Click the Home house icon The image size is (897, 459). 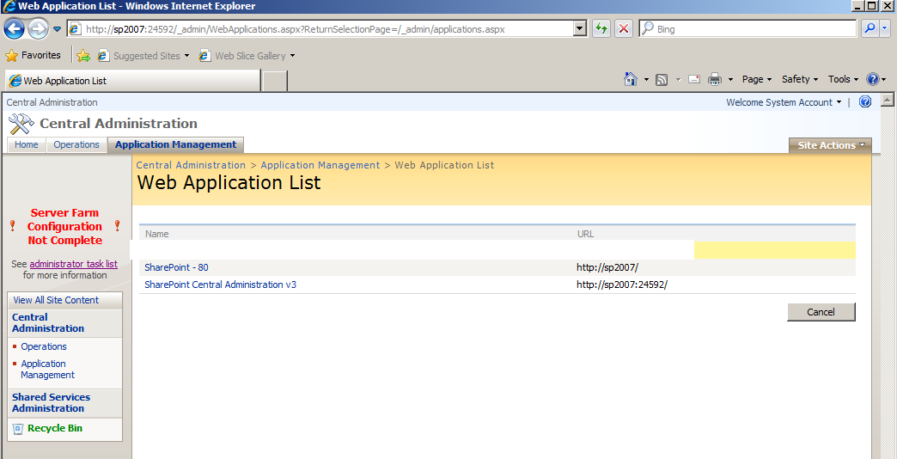pos(631,80)
